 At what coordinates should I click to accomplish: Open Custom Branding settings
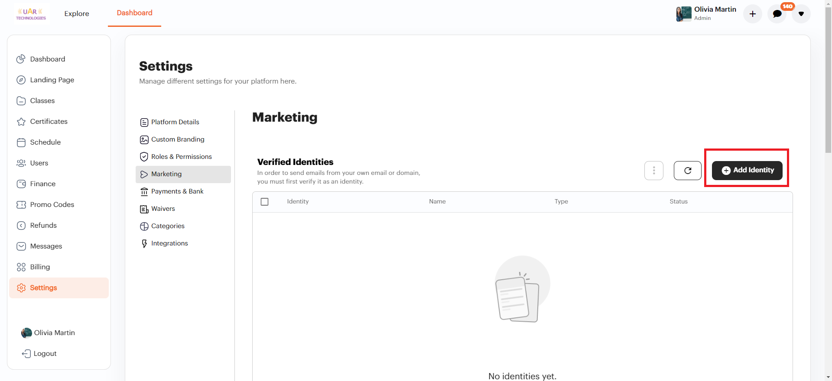tap(178, 139)
